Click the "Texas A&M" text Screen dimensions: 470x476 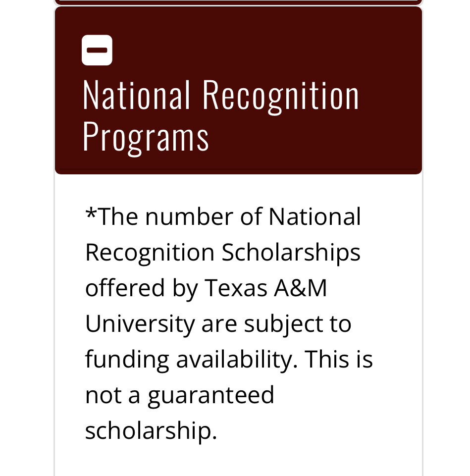point(265,288)
